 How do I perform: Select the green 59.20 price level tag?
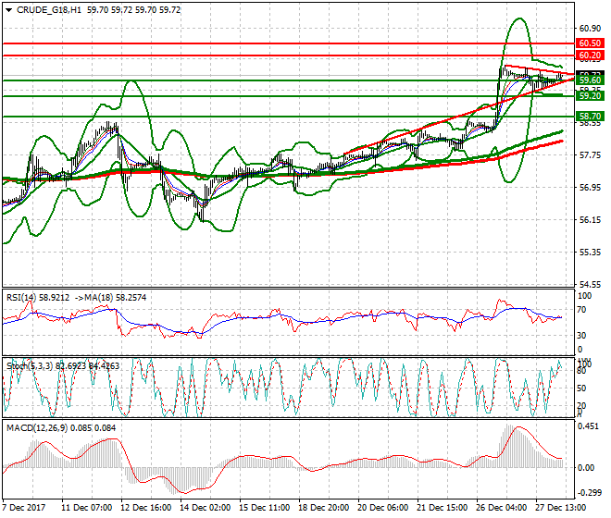pos(590,95)
